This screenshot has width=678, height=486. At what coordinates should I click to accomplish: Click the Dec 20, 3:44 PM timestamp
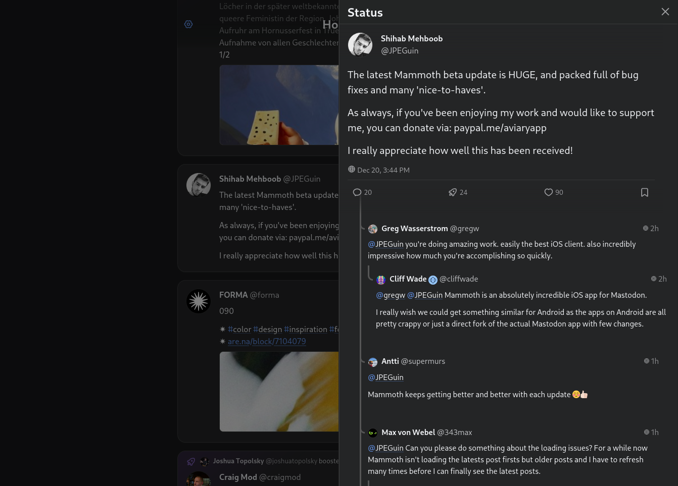[x=383, y=170]
